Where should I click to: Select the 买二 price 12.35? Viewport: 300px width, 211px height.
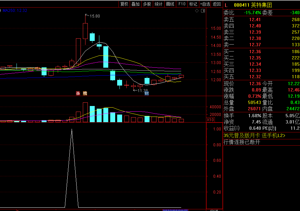click(255, 58)
